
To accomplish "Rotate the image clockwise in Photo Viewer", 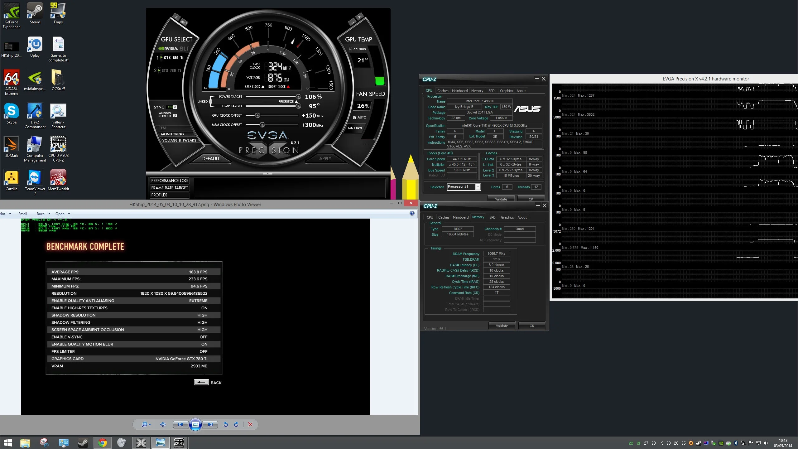I will point(236,424).
